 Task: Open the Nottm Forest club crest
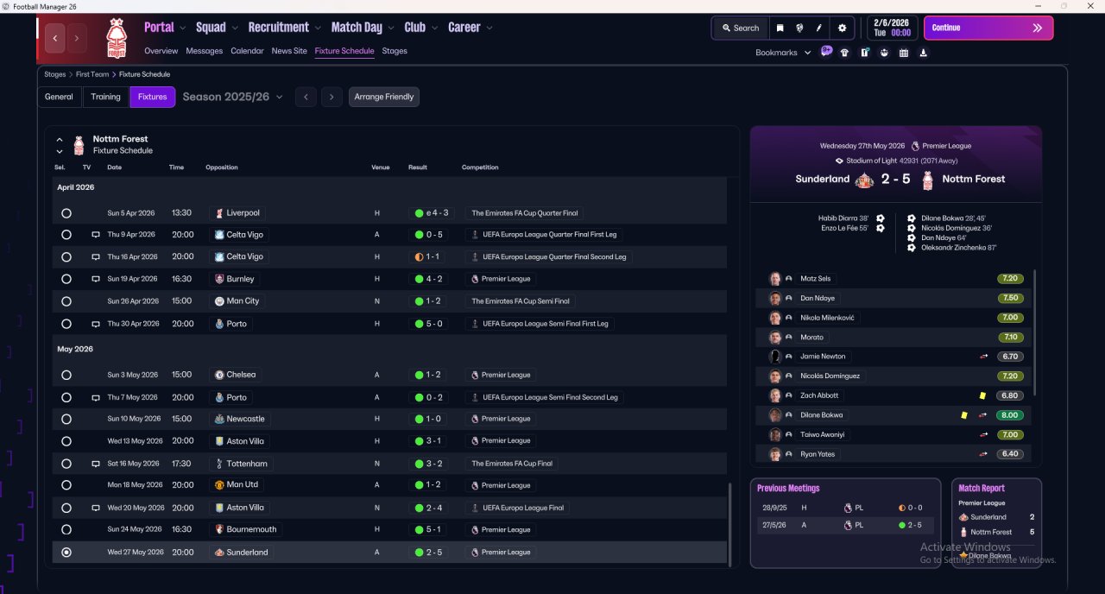pyautogui.click(x=116, y=38)
